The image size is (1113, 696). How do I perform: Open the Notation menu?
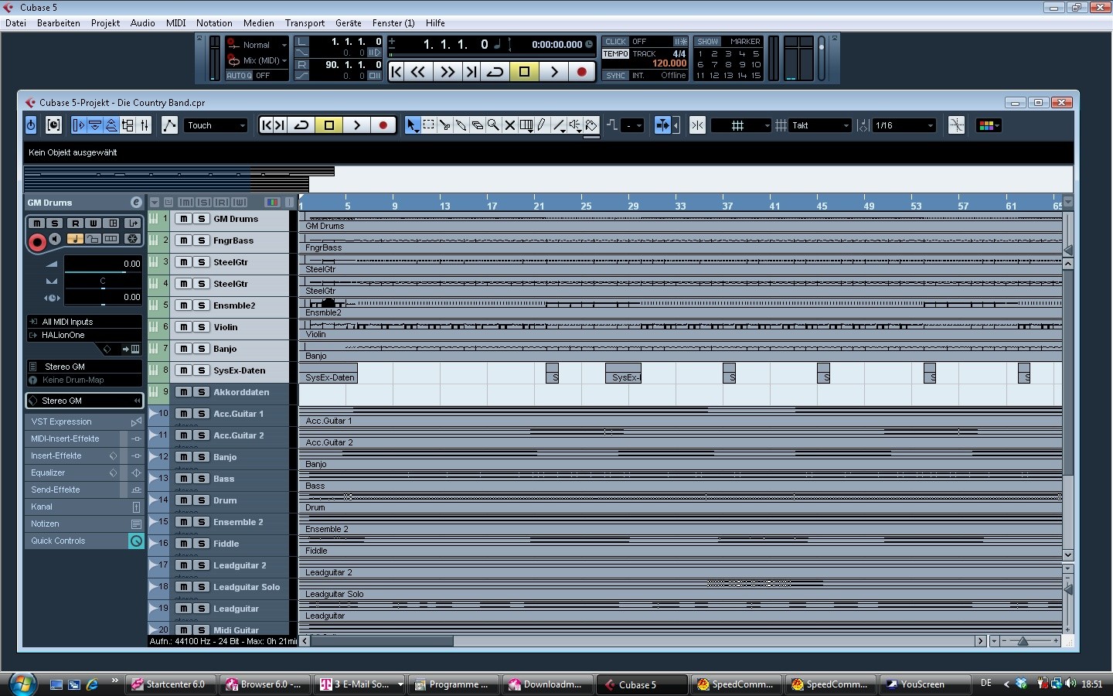click(x=214, y=23)
